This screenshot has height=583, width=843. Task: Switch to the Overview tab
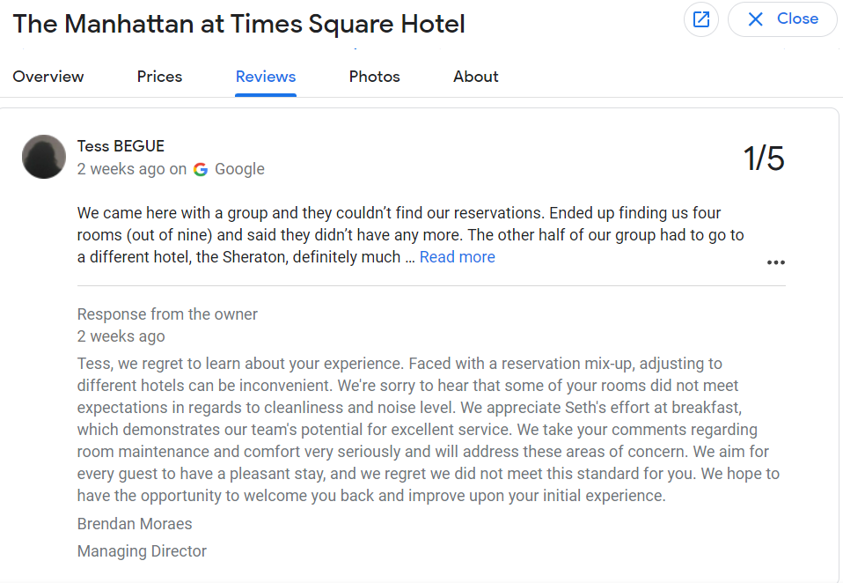tap(48, 77)
